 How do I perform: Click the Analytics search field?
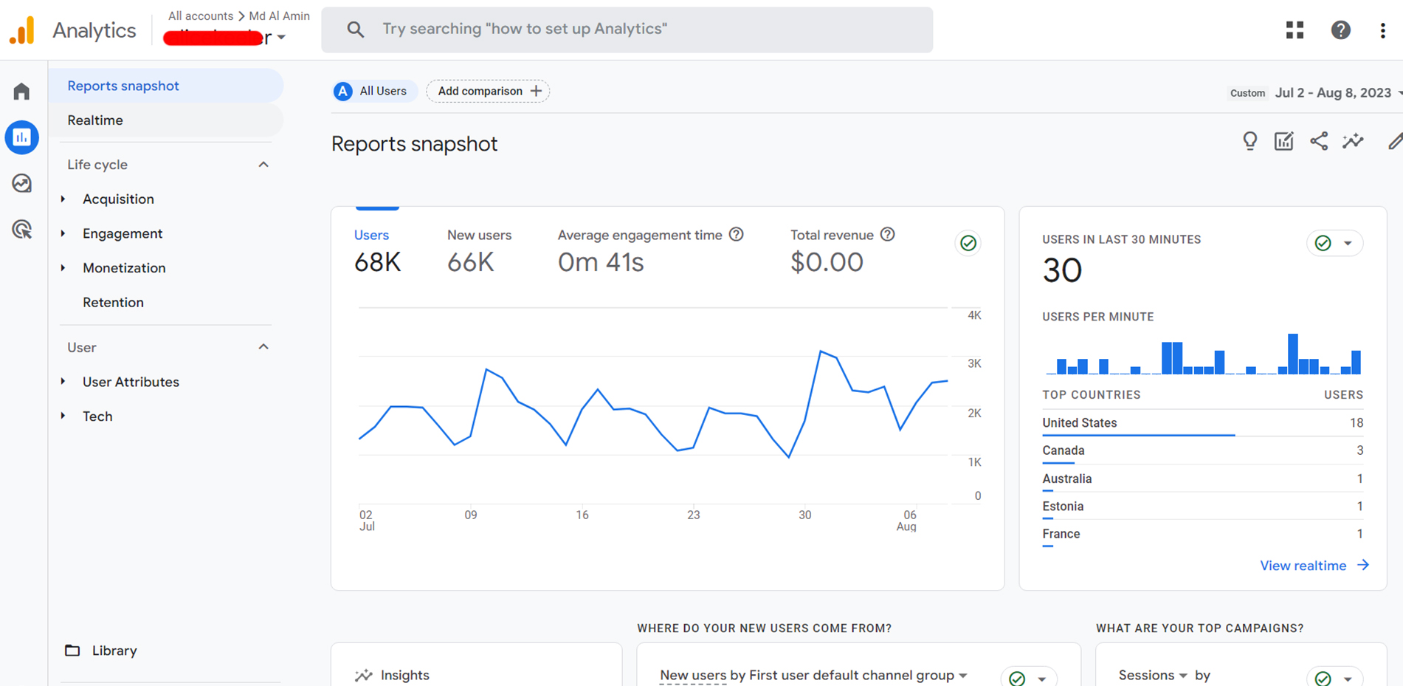pos(627,30)
